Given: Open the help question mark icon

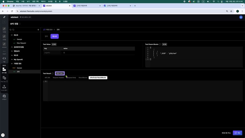Looking at the screenshot, I should 3,135.
